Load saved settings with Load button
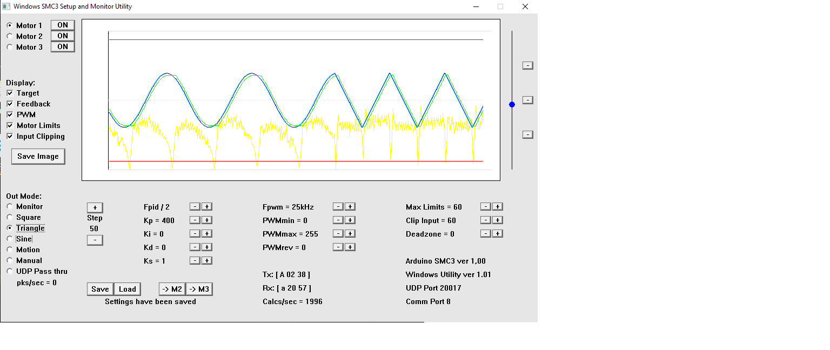This screenshot has height=350, width=830. 128,289
